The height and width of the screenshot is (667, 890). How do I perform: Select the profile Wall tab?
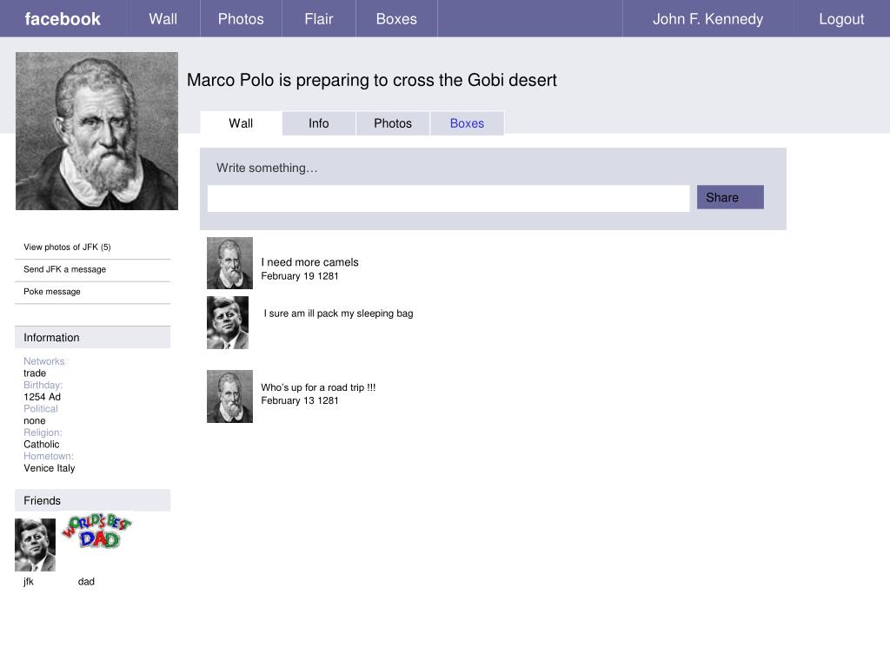[241, 123]
